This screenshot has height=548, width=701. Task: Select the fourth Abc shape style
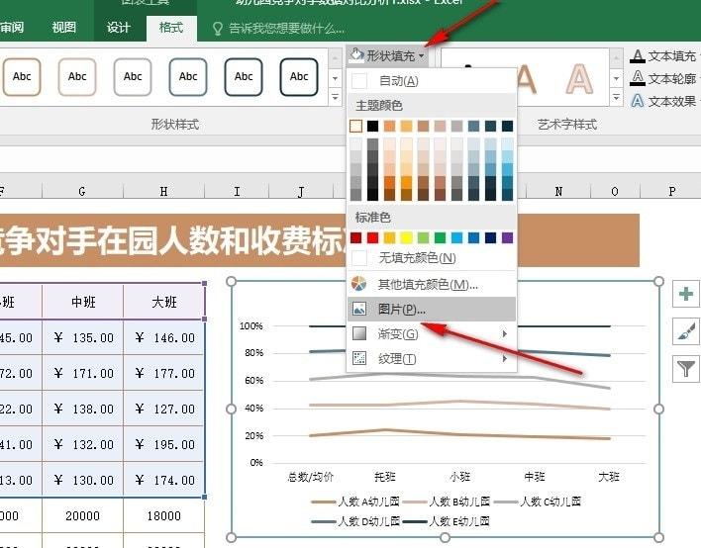[x=188, y=77]
